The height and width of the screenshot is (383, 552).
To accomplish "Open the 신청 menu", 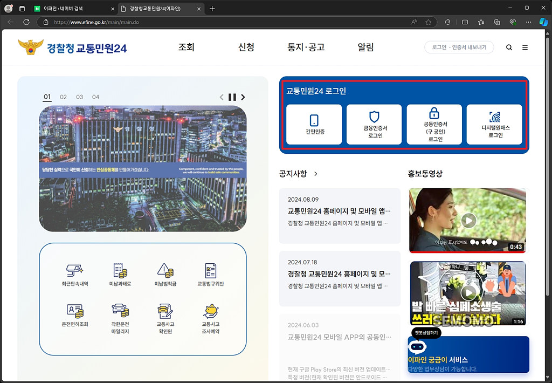I will click(246, 47).
